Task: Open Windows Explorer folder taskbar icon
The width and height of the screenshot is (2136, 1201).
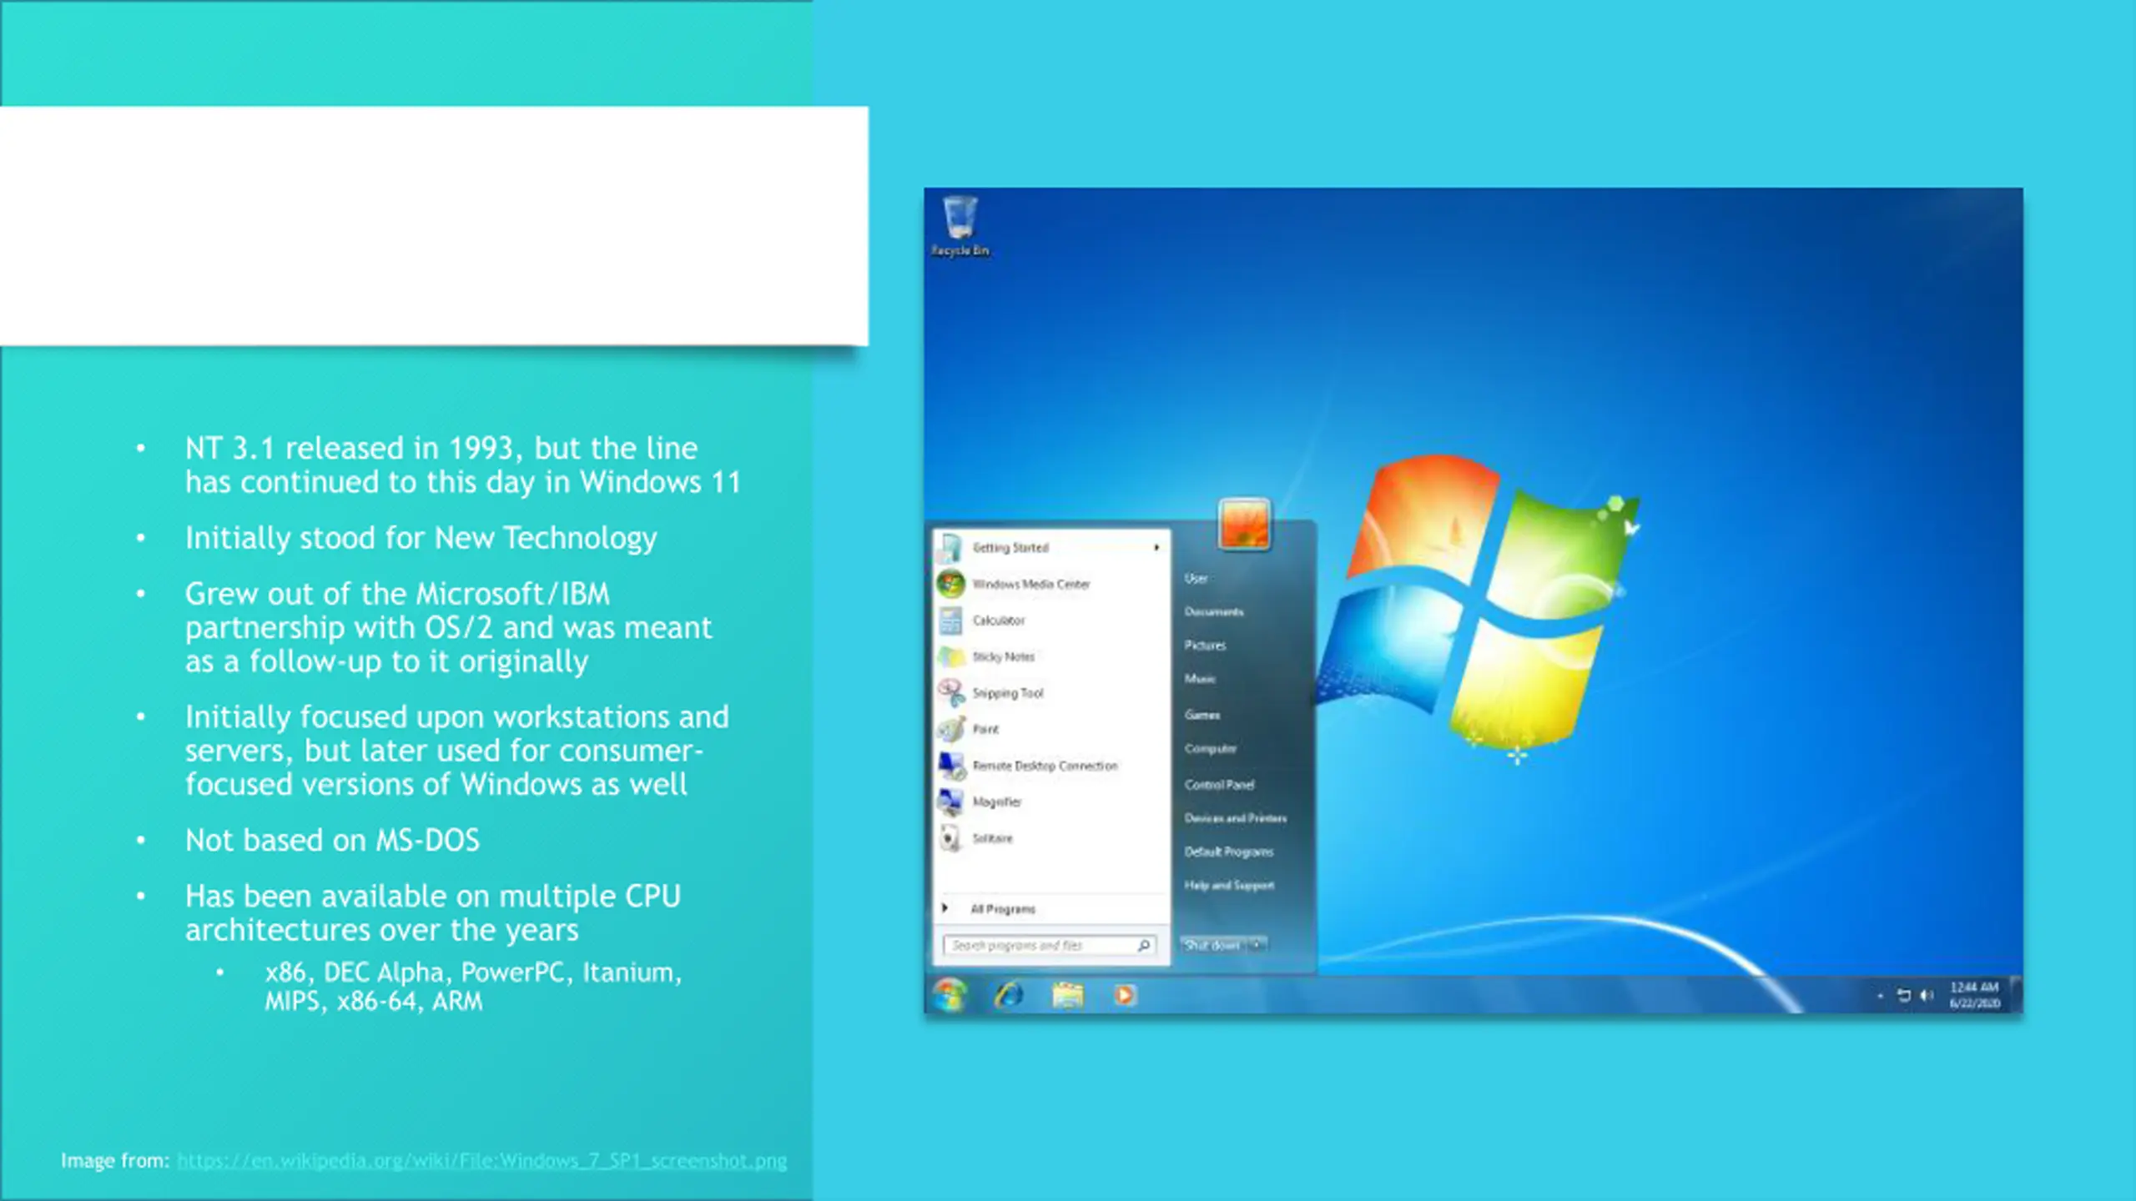Action: tap(1067, 995)
